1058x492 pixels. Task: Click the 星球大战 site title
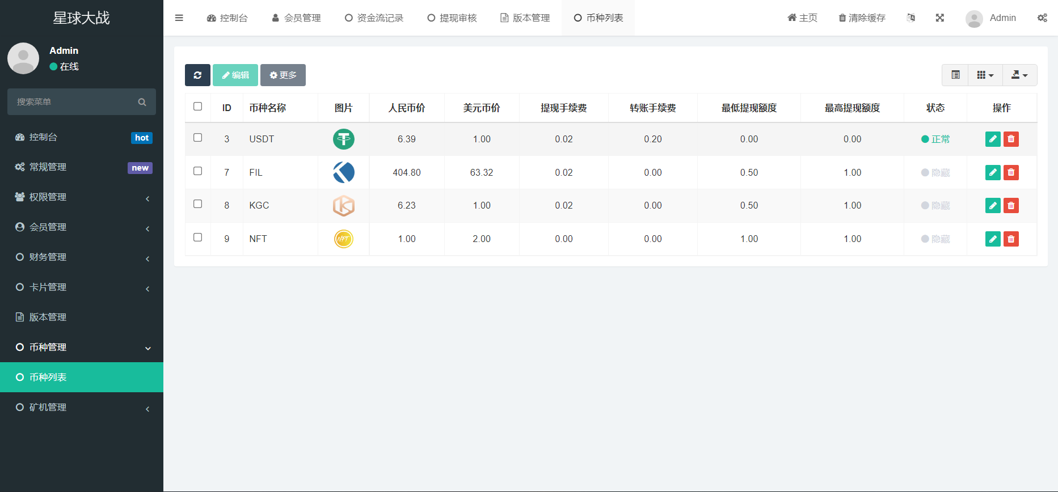[82, 18]
